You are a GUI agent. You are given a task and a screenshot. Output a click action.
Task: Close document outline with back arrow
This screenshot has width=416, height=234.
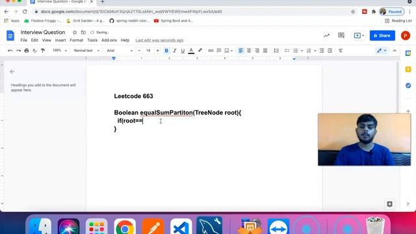tap(12, 71)
